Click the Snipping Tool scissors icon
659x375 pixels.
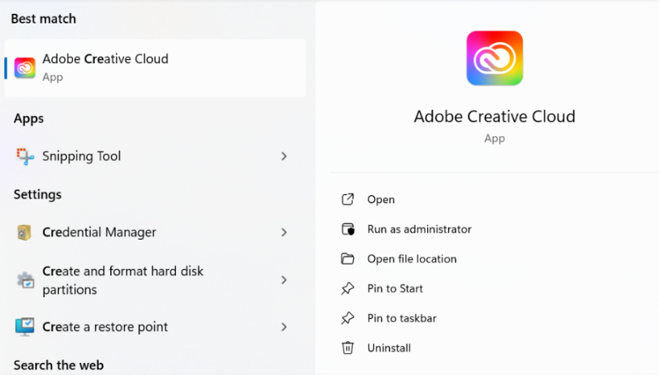(x=25, y=156)
